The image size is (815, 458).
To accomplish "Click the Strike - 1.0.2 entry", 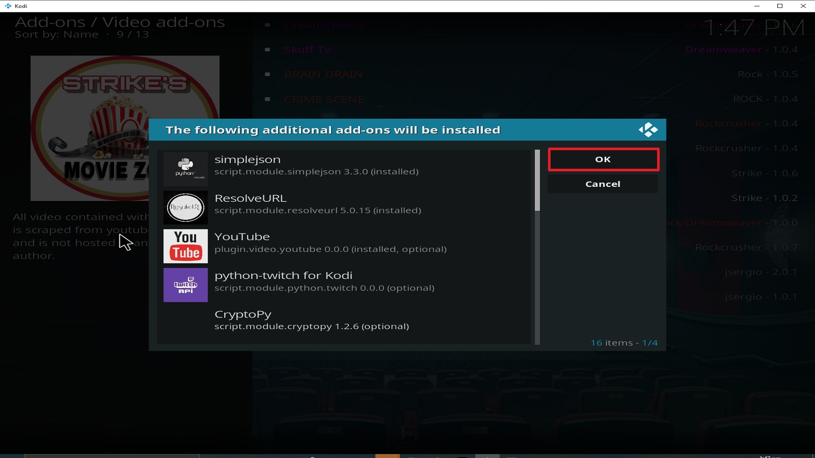I will (764, 198).
